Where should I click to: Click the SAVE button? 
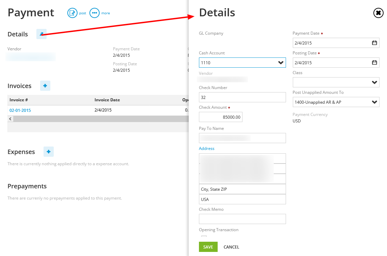[x=208, y=247]
